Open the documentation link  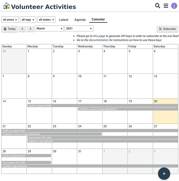tap(99, 40)
